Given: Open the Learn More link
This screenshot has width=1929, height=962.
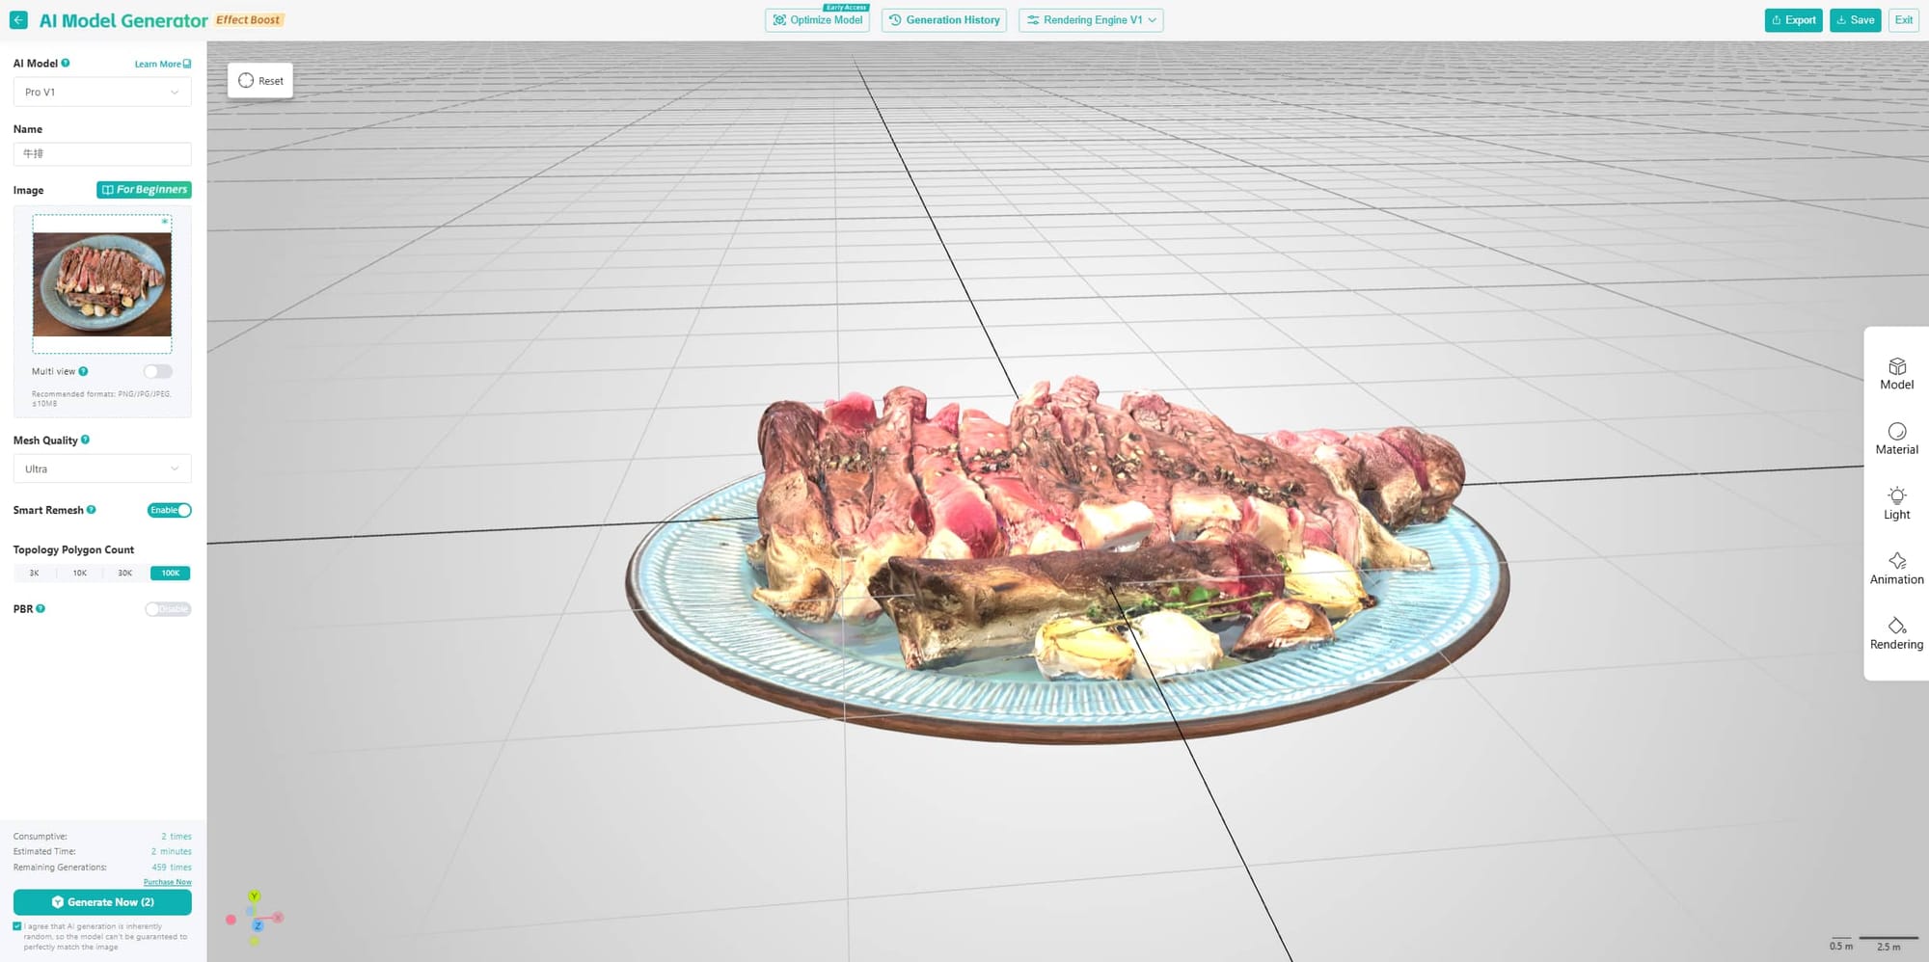Looking at the screenshot, I should [162, 65].
